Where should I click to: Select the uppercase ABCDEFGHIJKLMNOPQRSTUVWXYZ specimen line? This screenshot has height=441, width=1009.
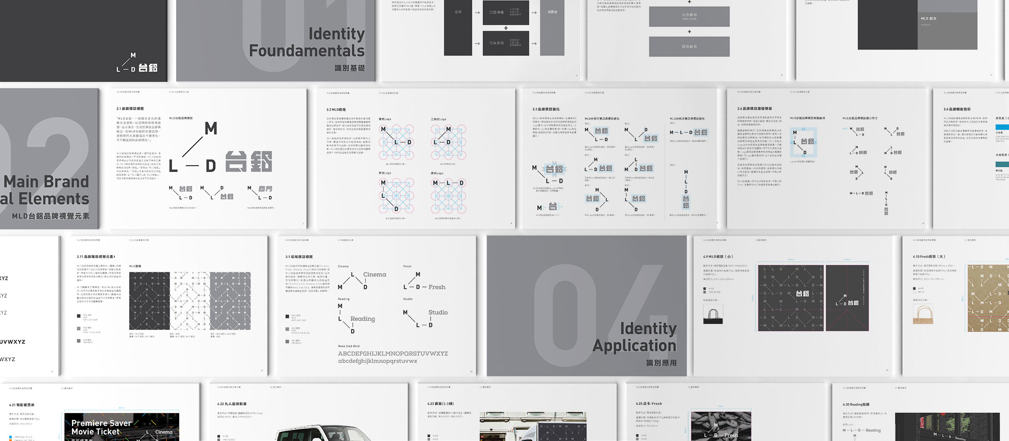[x=393, y=354]
